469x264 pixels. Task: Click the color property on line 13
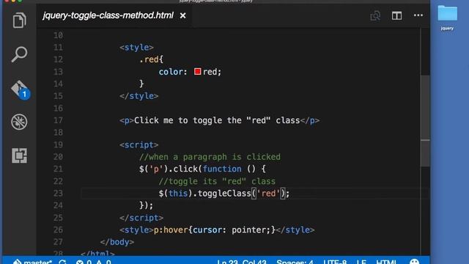[x=171, y=72]
